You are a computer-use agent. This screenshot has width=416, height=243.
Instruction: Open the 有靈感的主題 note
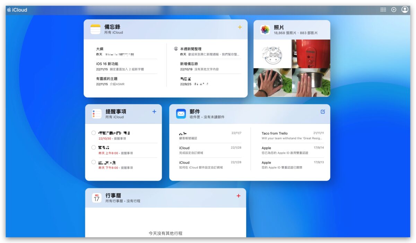(x=127, y=81)
